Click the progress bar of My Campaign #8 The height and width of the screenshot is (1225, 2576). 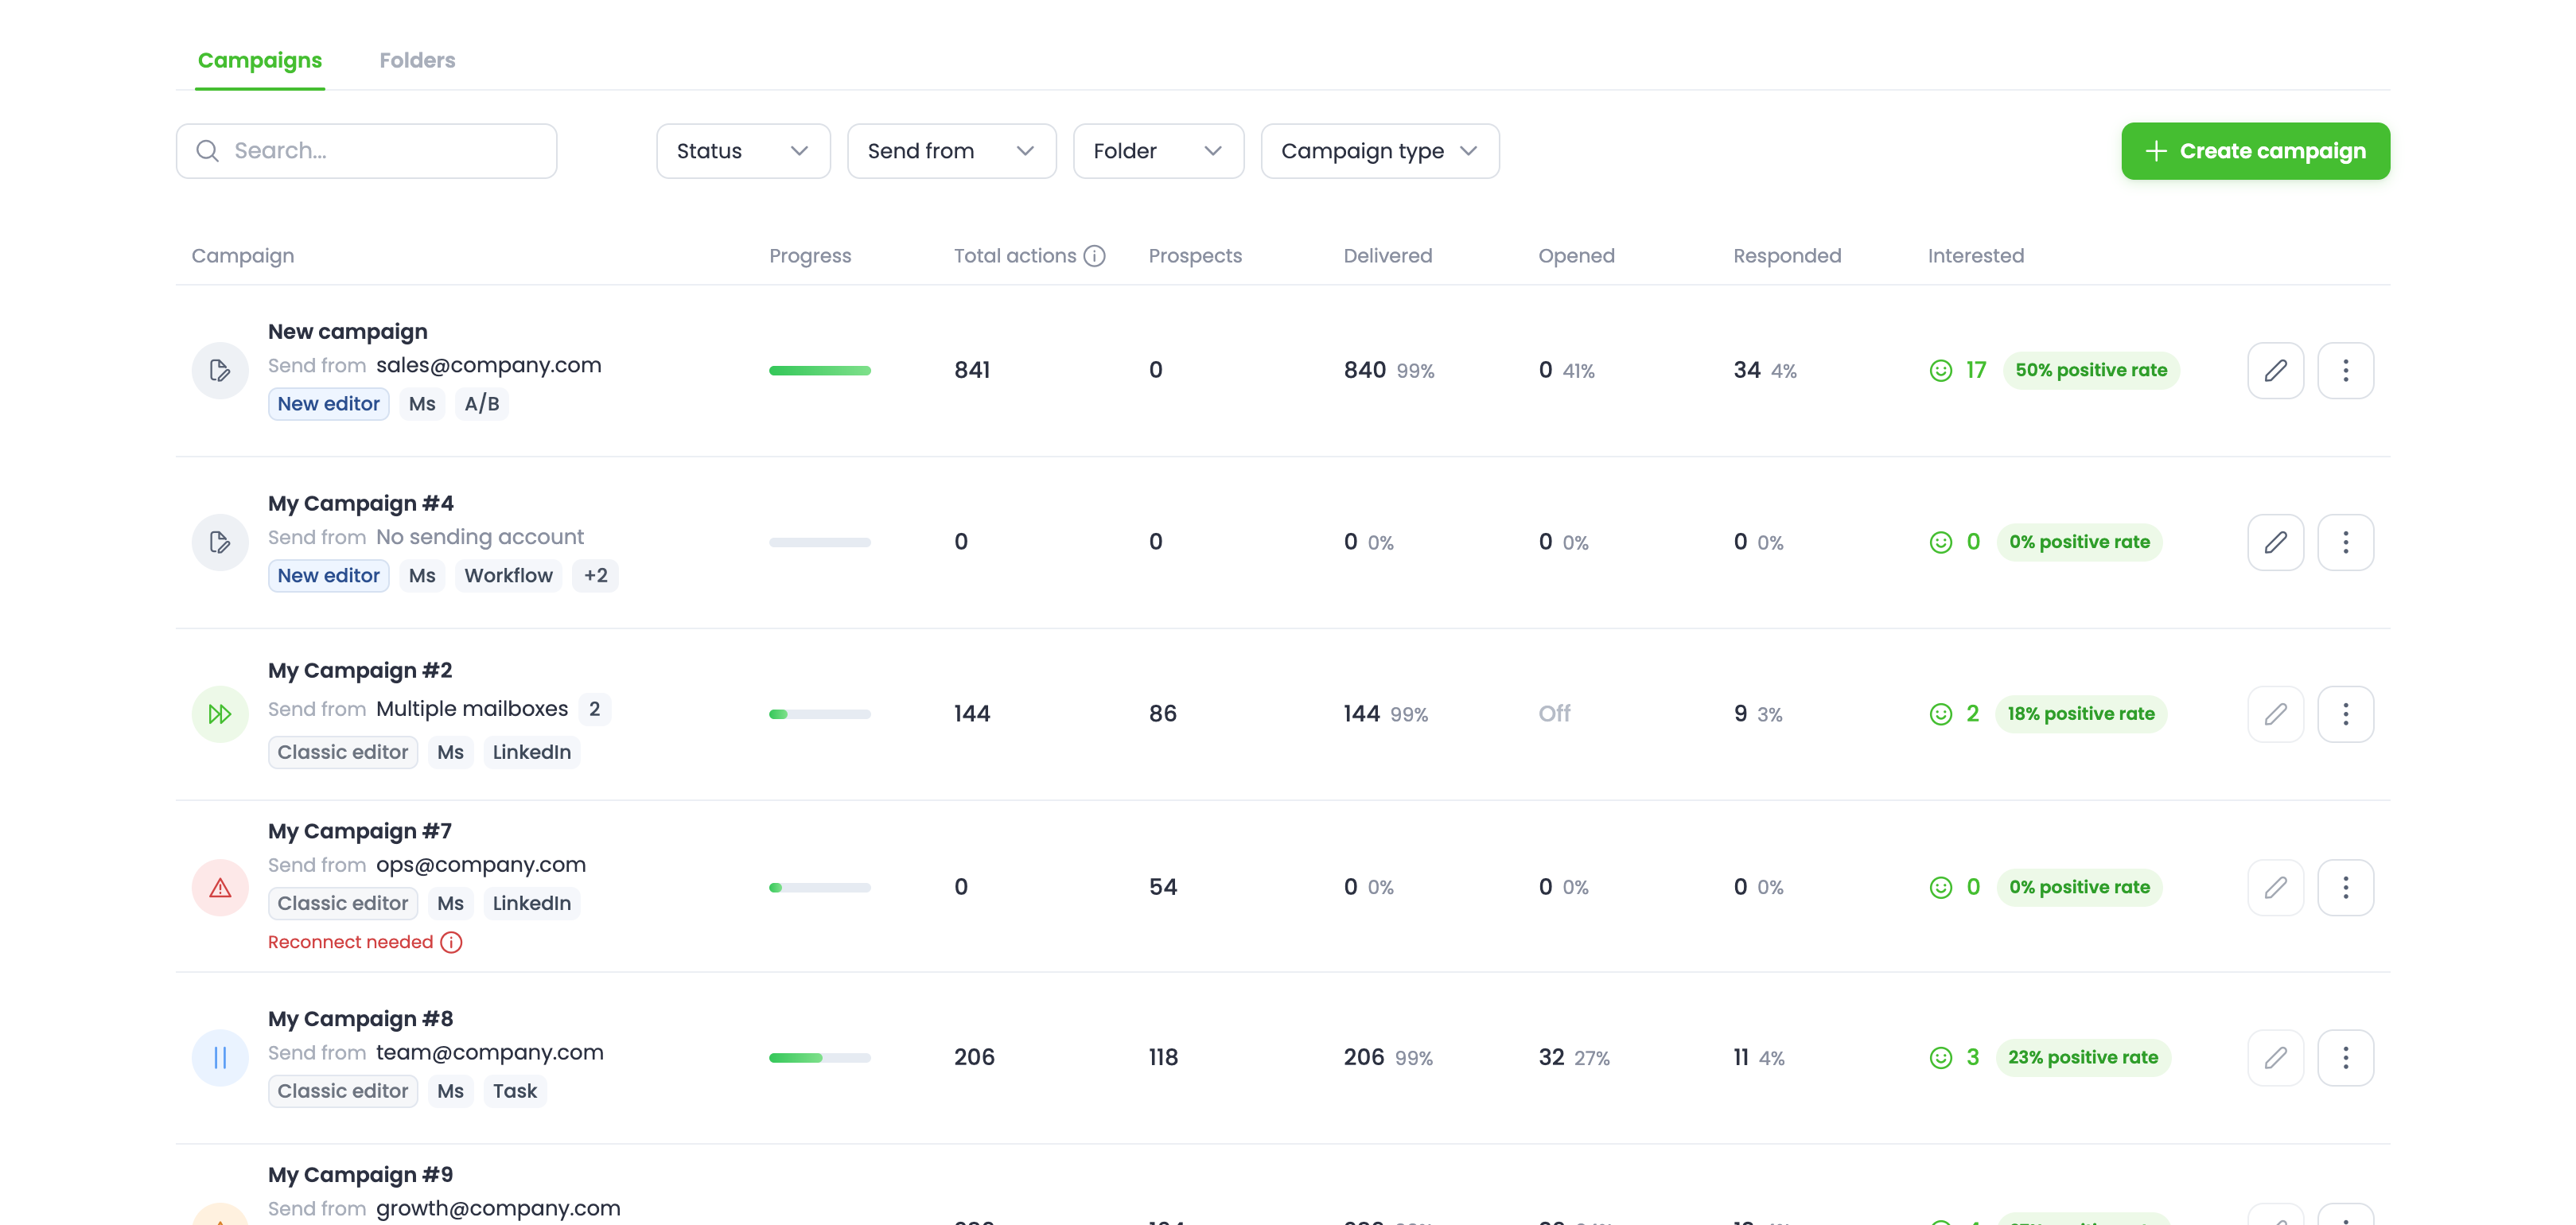[819, 1057]
